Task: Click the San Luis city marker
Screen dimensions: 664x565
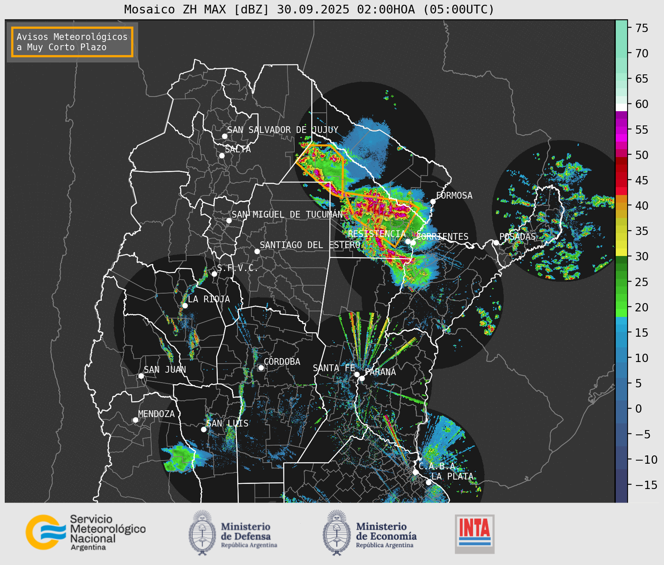Action: tap(204, 429)
